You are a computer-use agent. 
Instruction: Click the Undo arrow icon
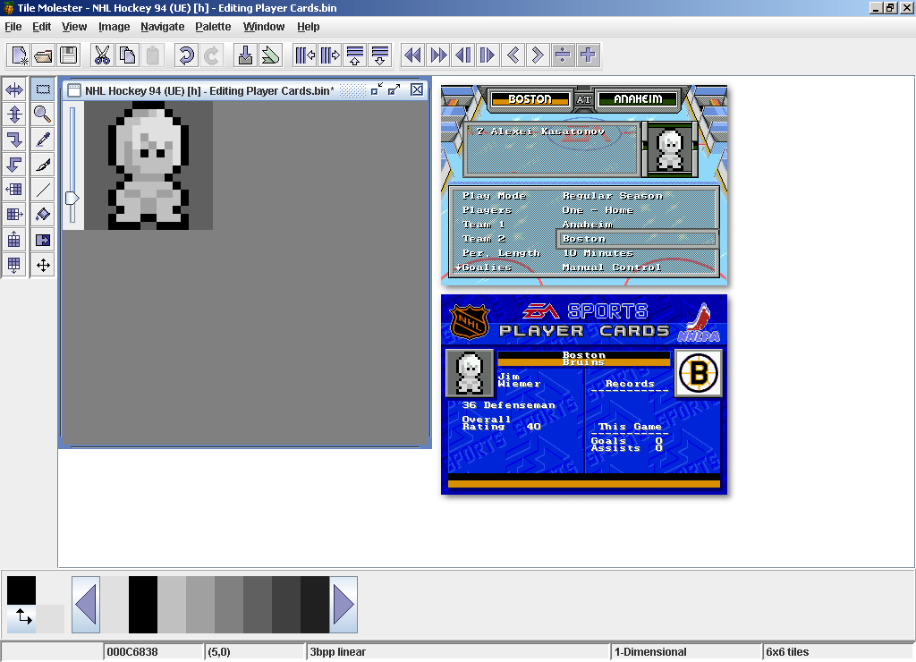click(186, 55)
